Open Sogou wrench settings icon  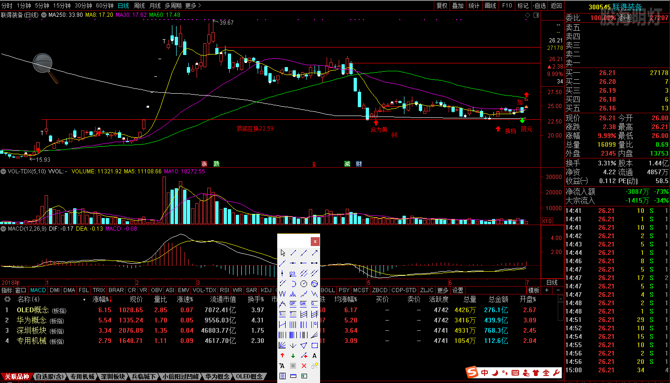(x=555, y=373)
